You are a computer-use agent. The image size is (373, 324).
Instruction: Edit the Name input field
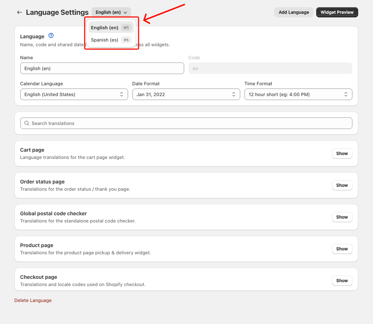(x=102, y=68)
